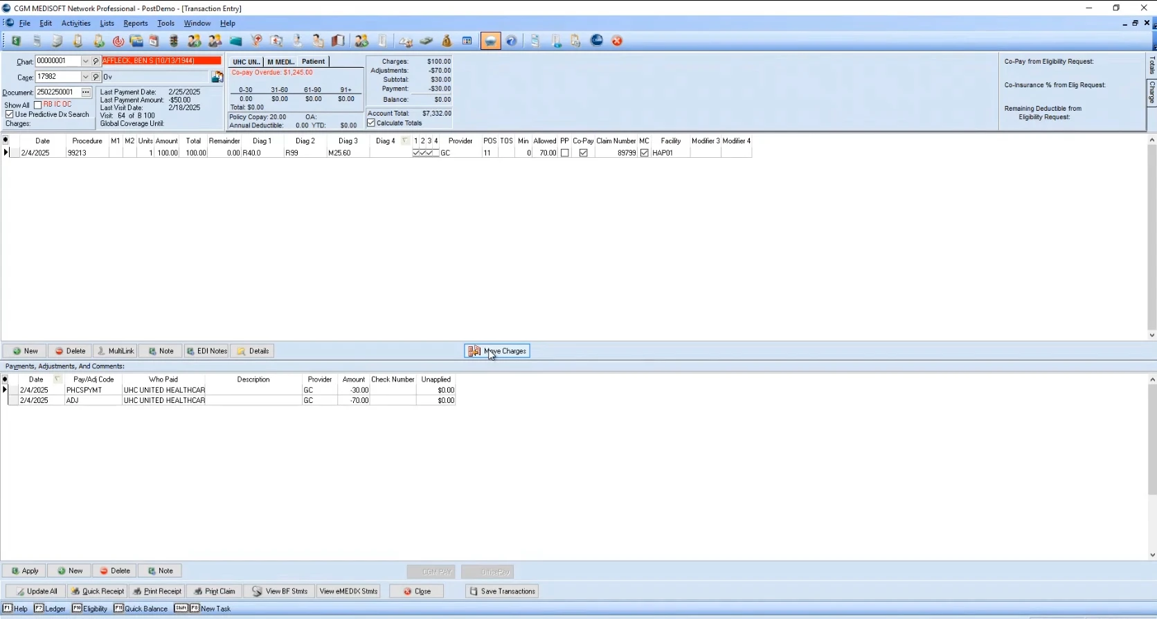Expand the Chart number dropdown
1157x619 pixels.
click(86, 62)
